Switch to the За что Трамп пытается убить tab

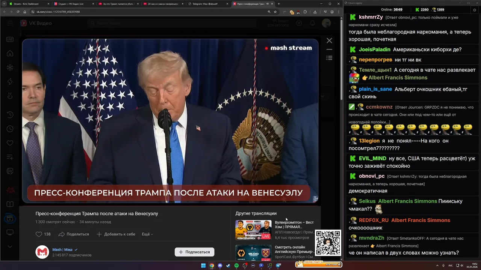point(118,4)
